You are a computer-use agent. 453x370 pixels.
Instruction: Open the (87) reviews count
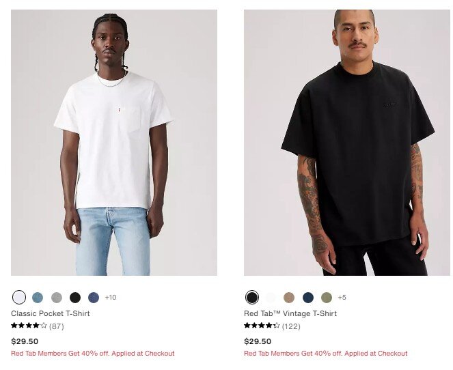pyautogui.click(x=57, y=326)
